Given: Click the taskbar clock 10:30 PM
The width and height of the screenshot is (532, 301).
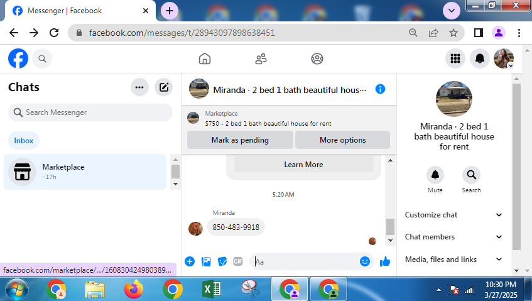Looking at the screenshot, I should click(501, 285).
